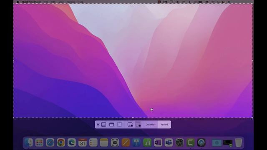Click the Wi-Fi icon in the menu bar
This screenshot has height=150, width=267.
pos(213,2)
